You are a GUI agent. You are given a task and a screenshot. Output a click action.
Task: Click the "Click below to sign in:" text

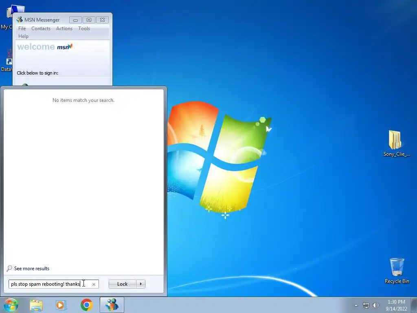[x=37, y=73]
